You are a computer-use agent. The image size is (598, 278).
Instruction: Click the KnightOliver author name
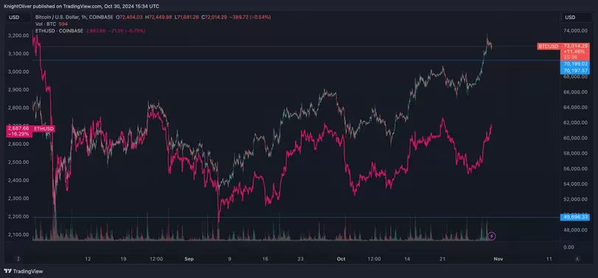(x=17, y=6)
